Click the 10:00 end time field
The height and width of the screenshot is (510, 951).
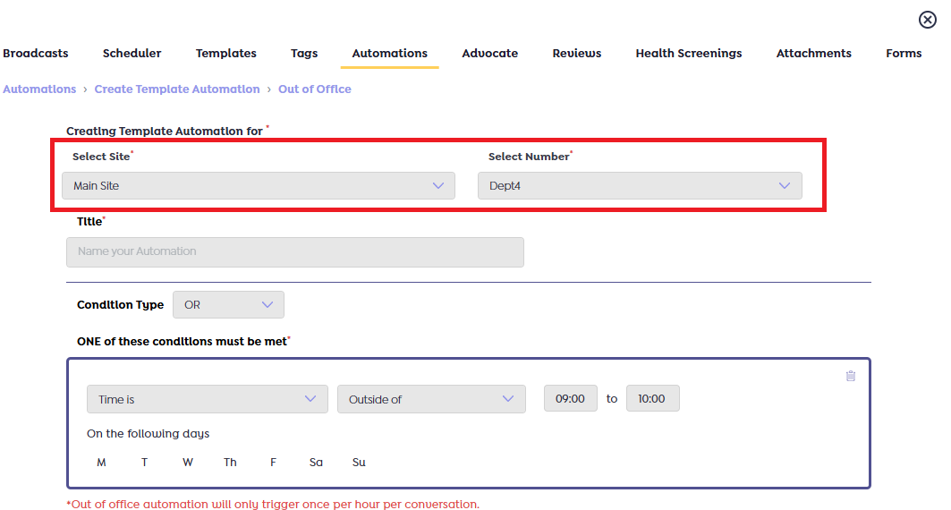(x=652, y=399)
